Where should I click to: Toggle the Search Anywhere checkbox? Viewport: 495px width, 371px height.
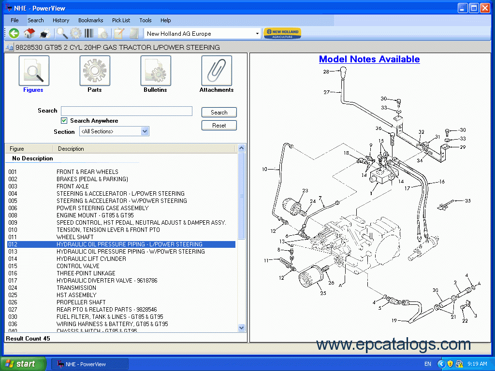[64, 121]
